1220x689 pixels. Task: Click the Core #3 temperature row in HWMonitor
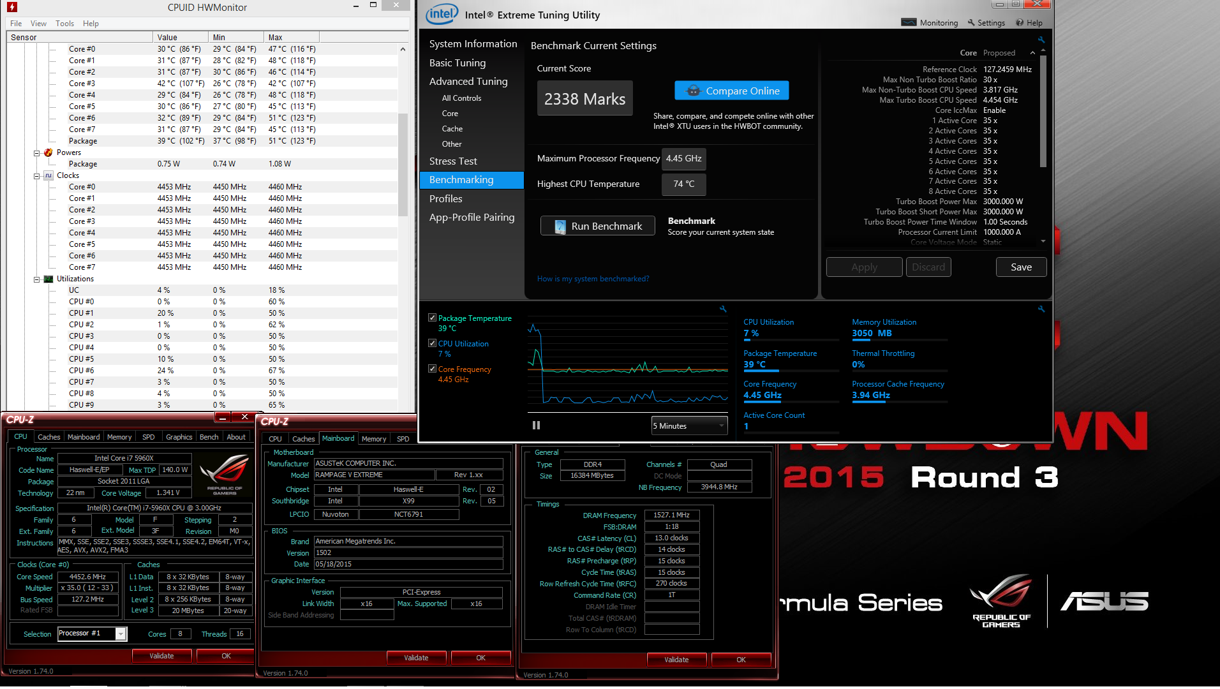point(202,84)
